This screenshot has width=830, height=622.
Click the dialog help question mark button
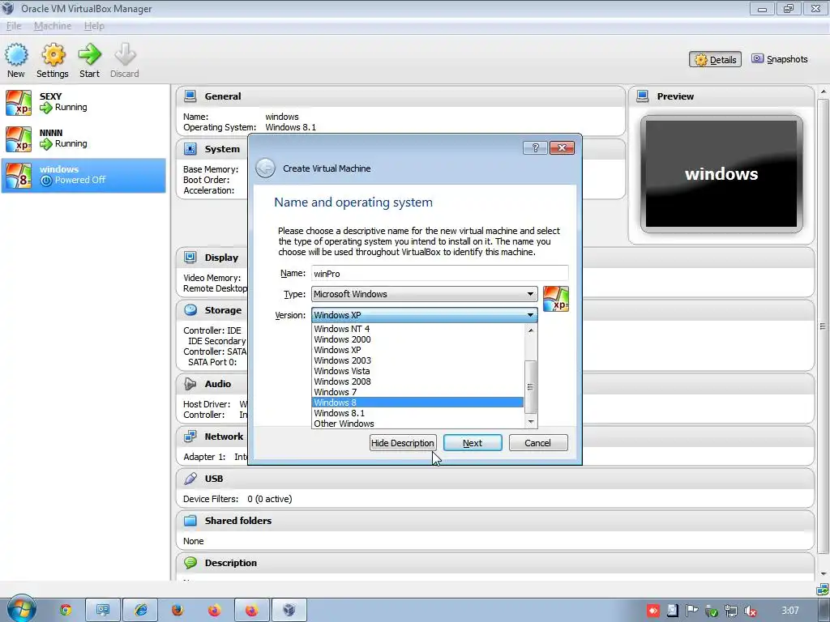tap(535, 147)
